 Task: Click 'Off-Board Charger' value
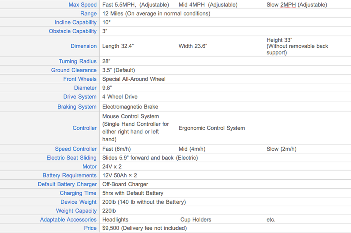(125, 184)
